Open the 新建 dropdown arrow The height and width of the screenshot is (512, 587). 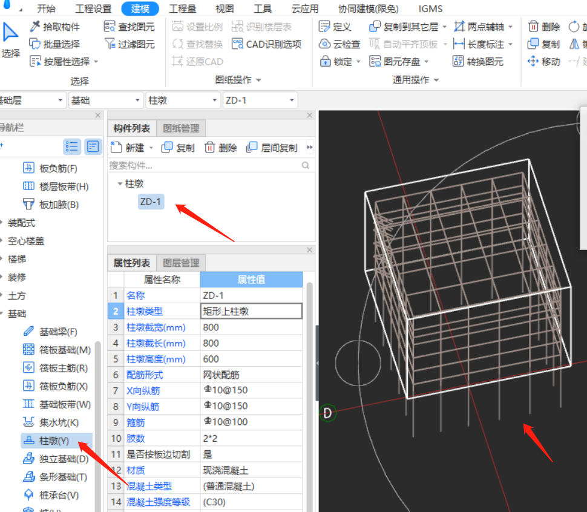point(151,148)
